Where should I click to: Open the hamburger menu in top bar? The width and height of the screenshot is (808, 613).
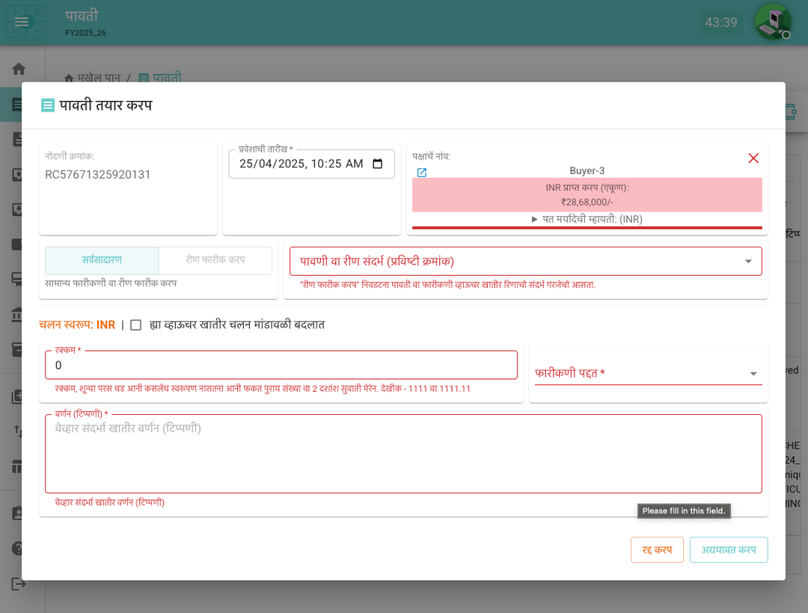pos(22,22)
